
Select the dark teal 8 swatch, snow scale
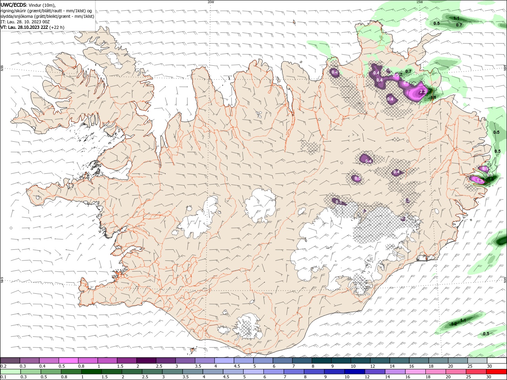click(321, 360)
